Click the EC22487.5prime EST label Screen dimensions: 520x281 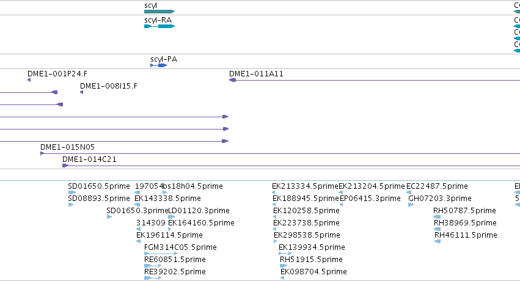437,186
